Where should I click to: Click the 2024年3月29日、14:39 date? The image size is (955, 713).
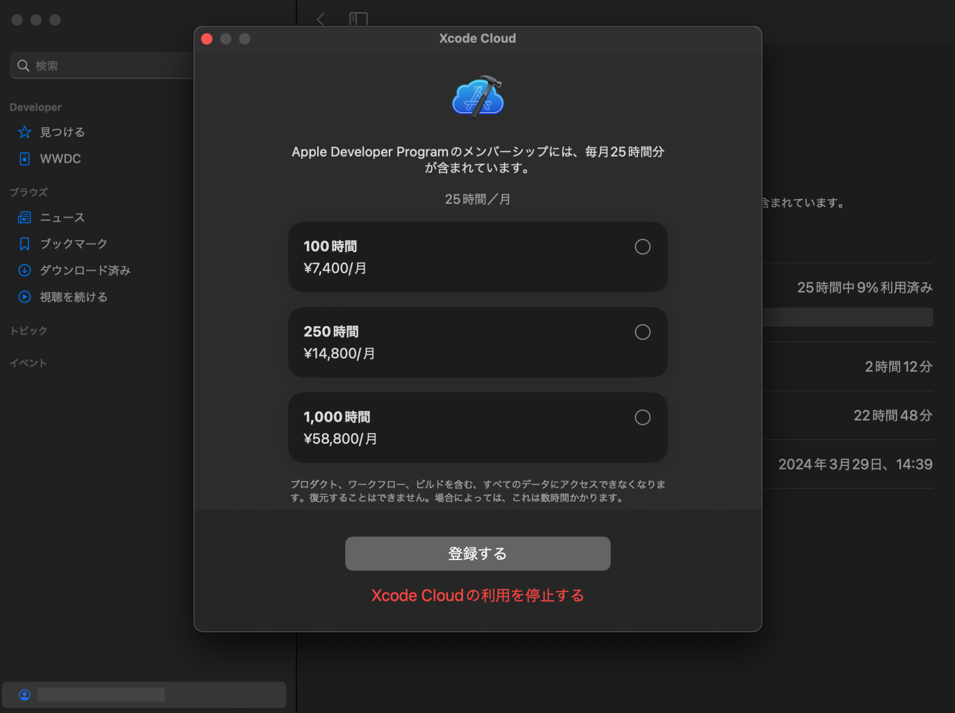click(855, 464)
